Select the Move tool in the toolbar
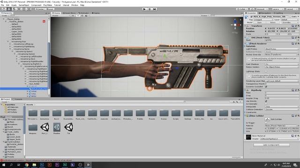 coord(9,9)
